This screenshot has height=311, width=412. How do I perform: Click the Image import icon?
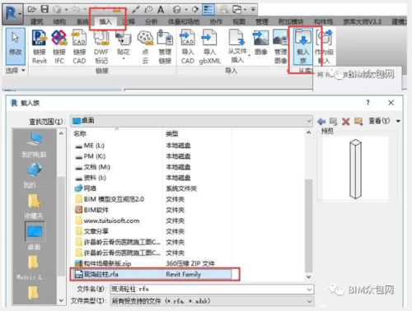(x=260, y=43)
